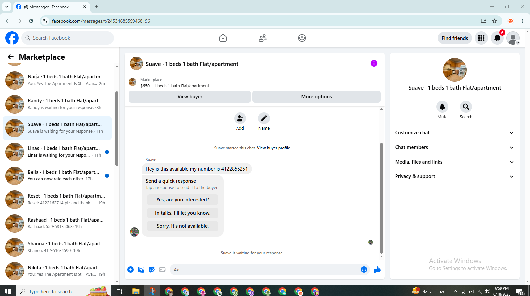Choose a GIF in the composer
The height and width of the screenshot is (296, 530).
click(x=162, y=270)
